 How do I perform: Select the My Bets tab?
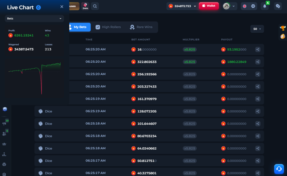pos(80,27)
